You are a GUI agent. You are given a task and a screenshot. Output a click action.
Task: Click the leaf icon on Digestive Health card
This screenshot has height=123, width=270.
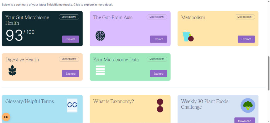point(12,70)
